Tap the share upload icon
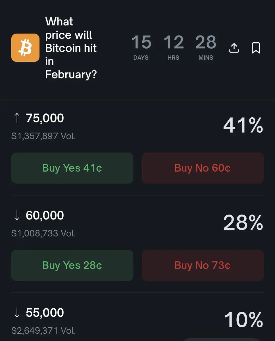Viewport: 275px width, 341px height. [234, 48]
